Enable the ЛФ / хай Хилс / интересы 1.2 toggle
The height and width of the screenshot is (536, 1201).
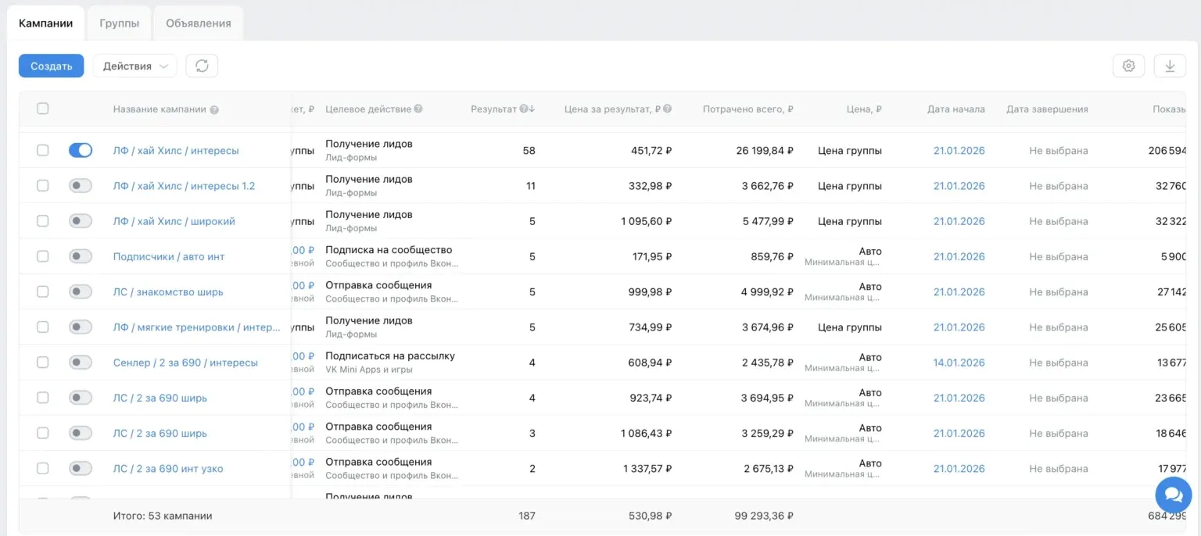81,186
